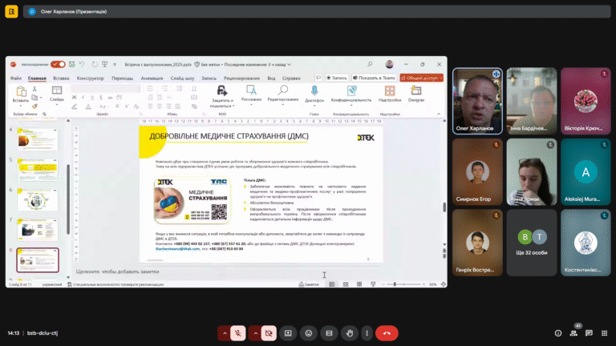Click the Present now screen-share icon
Image resolution: width=616 pixels, height=346 pixels.
[x=288, y=333]
